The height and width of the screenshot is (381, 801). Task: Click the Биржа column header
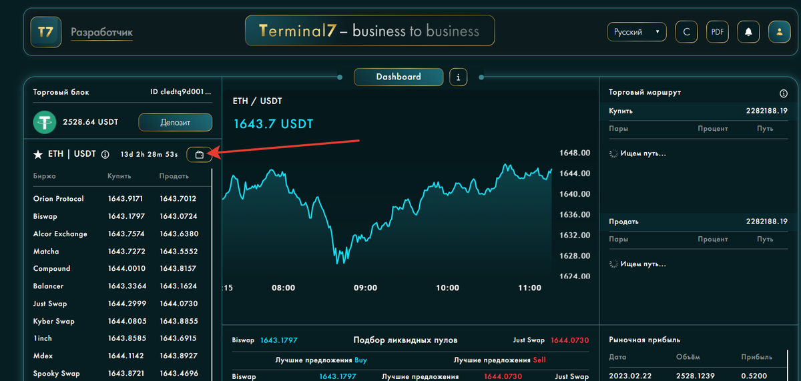pyautogui.click(x=45, y=176)
